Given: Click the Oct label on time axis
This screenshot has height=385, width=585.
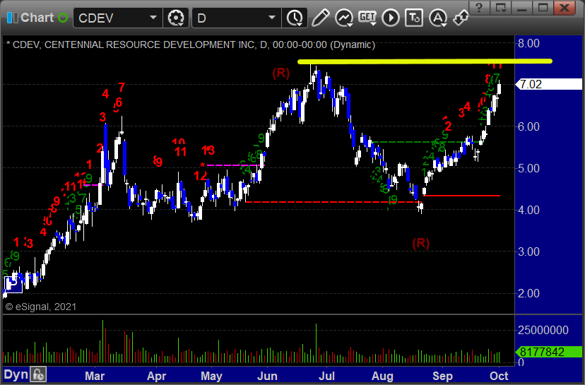Looking at the screenshot, I should coord(499,376).
